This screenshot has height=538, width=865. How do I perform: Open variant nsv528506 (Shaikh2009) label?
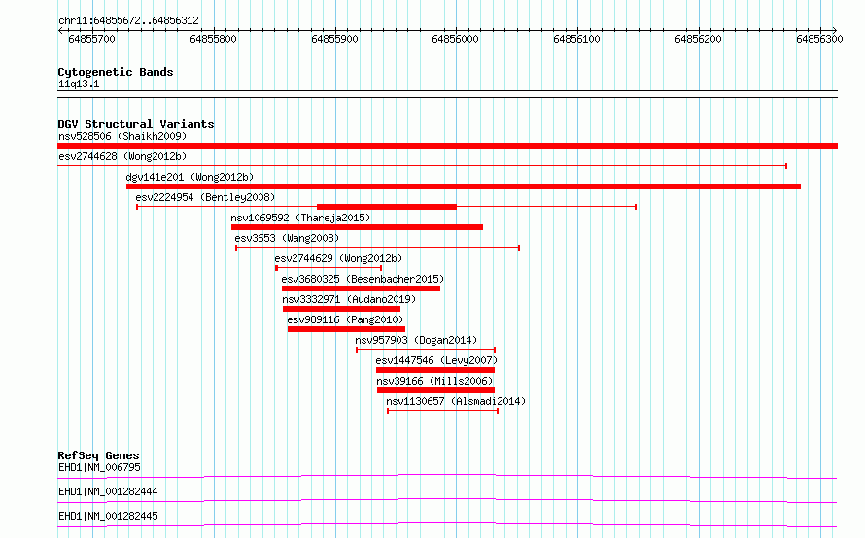[122, 136]
